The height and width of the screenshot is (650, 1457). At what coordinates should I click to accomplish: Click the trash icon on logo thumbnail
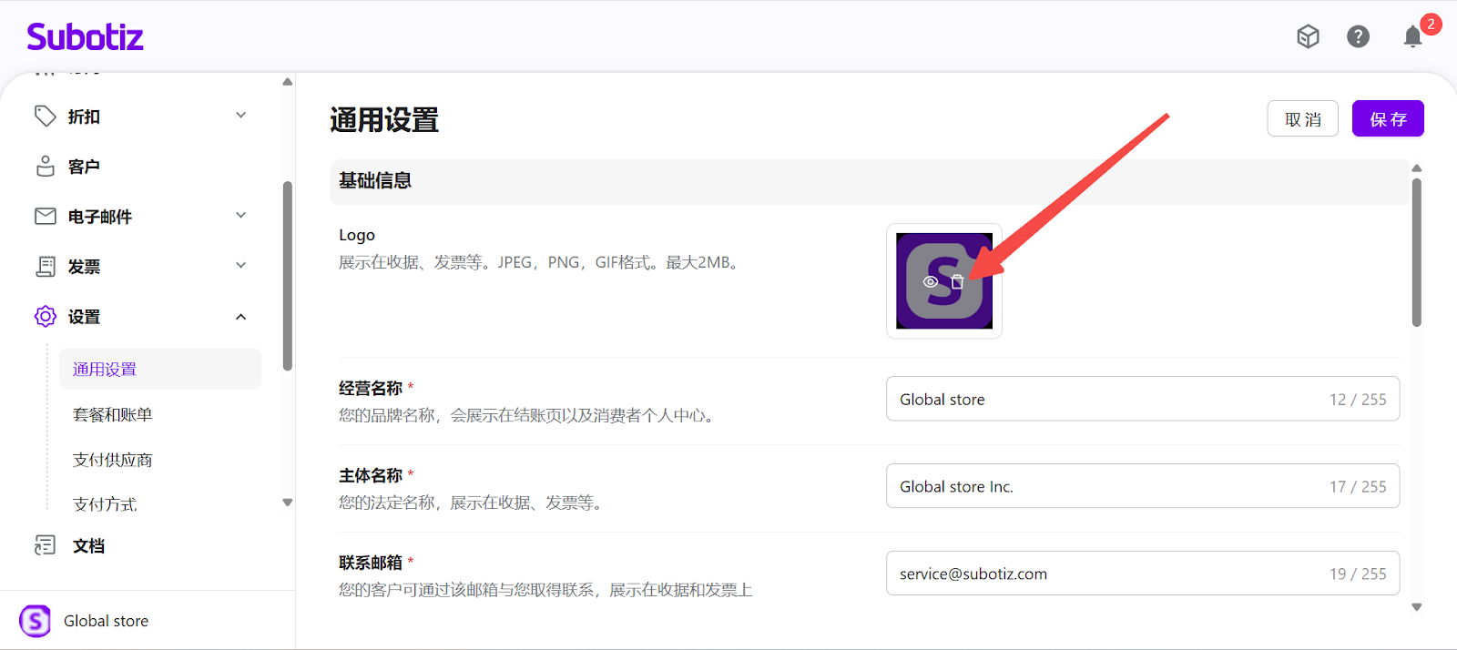point(957,282)
